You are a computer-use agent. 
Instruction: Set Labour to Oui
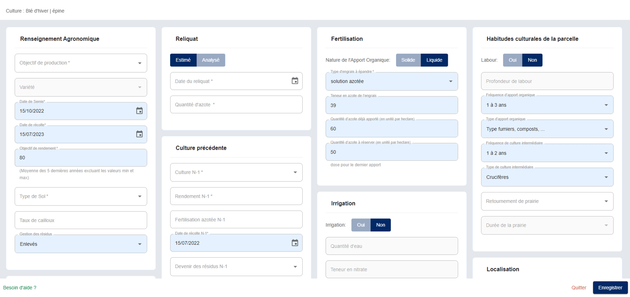click(x=513, y=60)
